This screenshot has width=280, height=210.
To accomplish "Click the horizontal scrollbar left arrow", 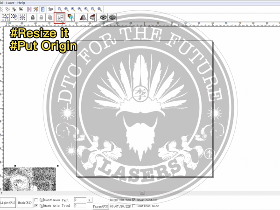I will point(1,193).
